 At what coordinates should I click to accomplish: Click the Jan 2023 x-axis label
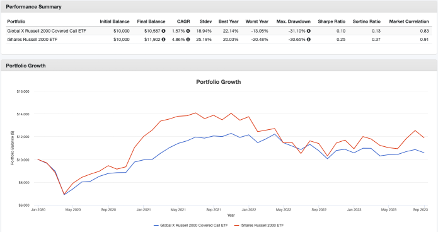(354, 210)
